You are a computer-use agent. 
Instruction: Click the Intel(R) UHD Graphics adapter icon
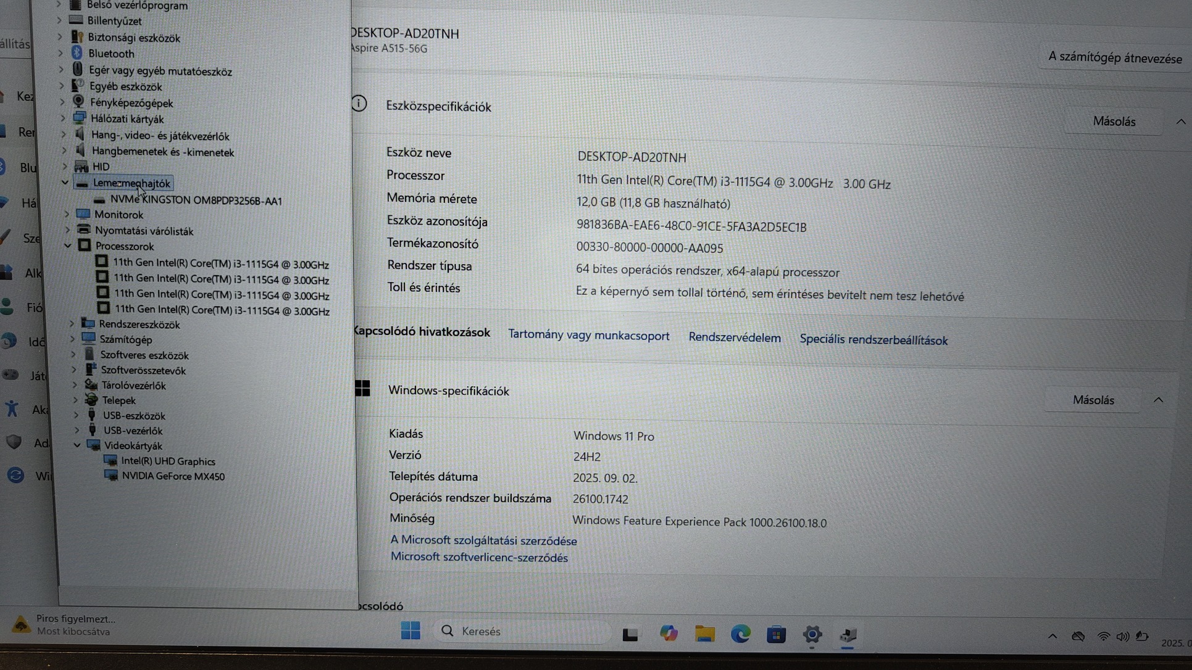point(110,461)
